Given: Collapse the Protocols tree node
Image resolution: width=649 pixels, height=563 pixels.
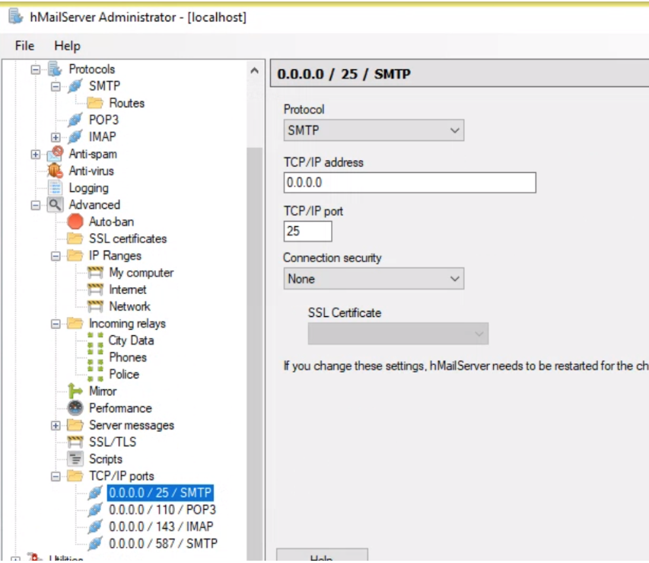Looking at the screenshot, I should [x=36, y=69].
